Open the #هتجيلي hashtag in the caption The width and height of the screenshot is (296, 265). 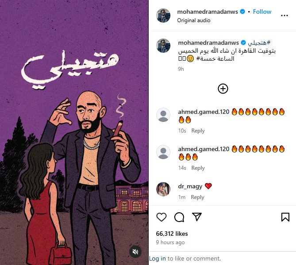pyautogui.click(x=259, y=43)
